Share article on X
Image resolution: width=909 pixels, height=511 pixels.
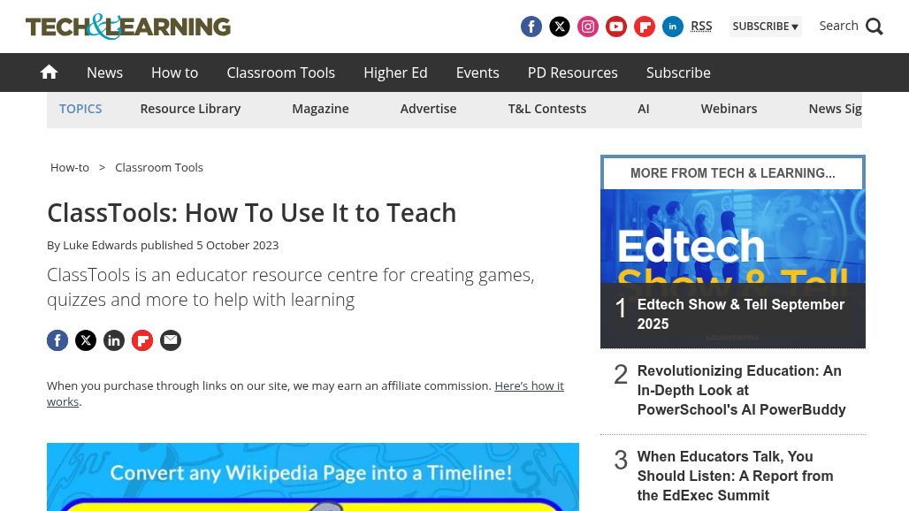point(86,340)
